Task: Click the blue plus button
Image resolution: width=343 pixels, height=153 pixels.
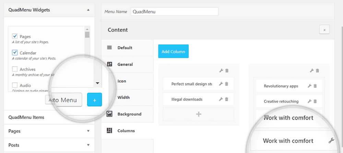Action: 95,100
